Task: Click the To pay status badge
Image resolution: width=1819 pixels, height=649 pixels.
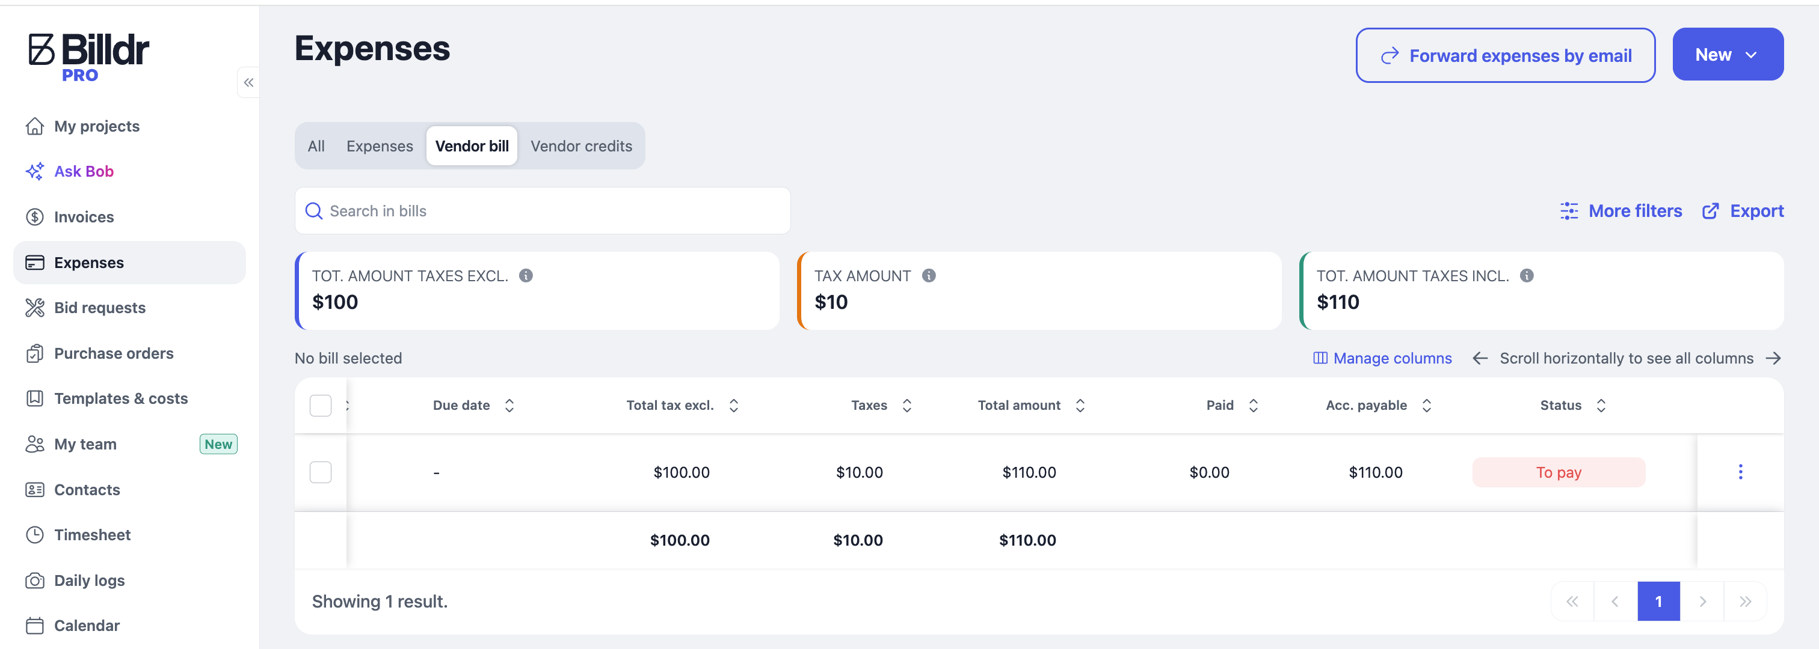Action: [1559, 472]
